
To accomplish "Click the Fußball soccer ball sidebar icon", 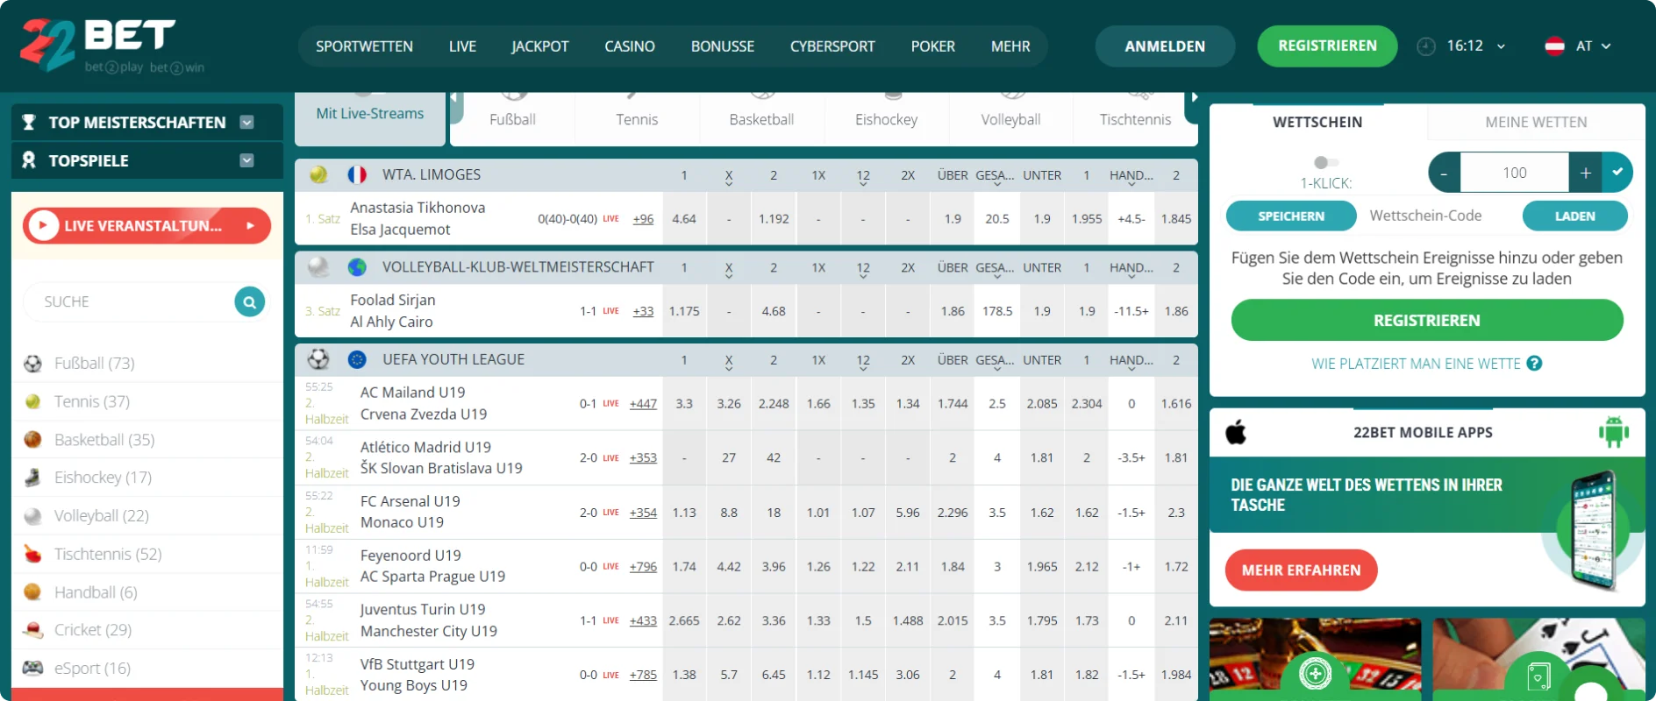I will point(32,364).
